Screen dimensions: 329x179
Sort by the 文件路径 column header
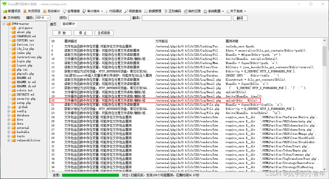[x=189, y=41]
